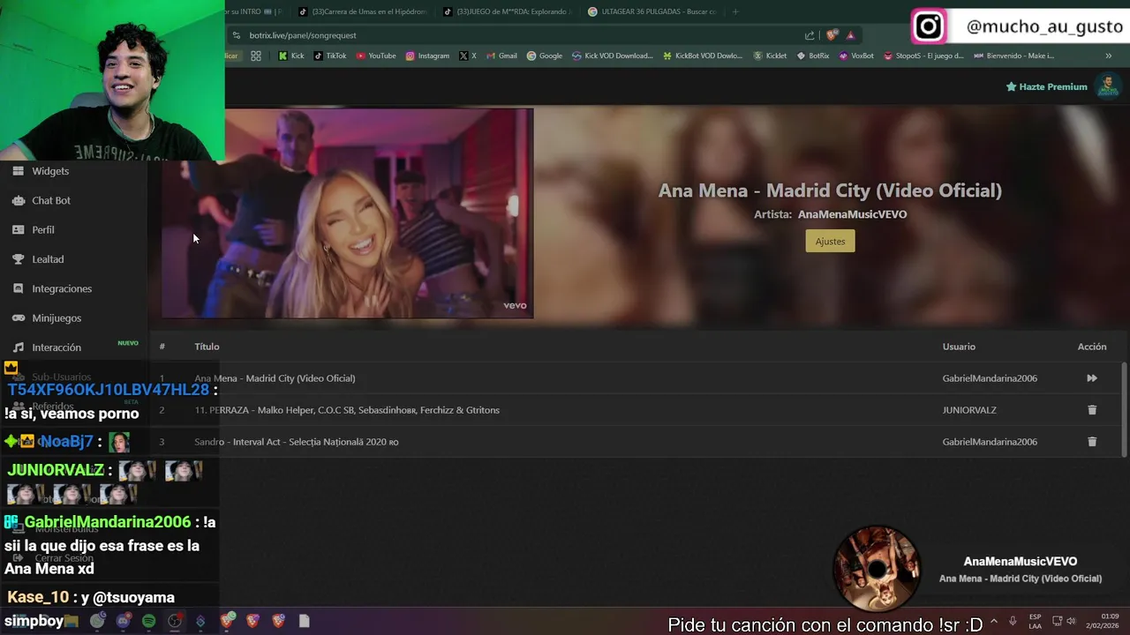Expand the bookmarks overflow chevron
This screenshot has height=635, width=1130.
click(1109, 56)
